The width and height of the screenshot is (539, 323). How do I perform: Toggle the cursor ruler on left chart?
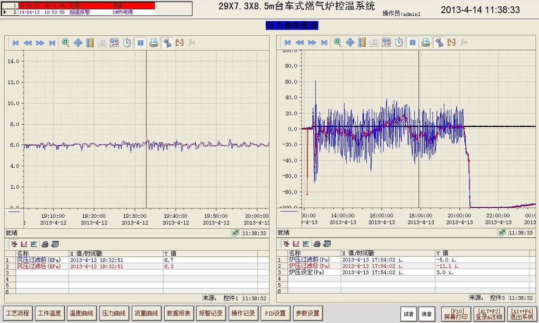(x=167, y=43)
